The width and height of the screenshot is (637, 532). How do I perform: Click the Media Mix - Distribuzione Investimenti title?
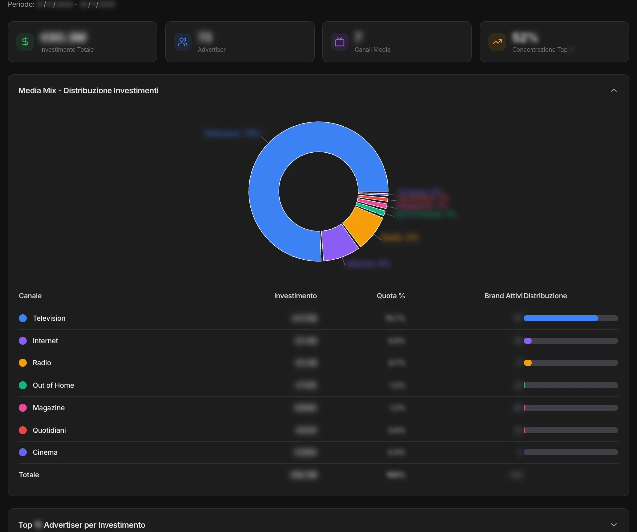(x=89, y=90)
